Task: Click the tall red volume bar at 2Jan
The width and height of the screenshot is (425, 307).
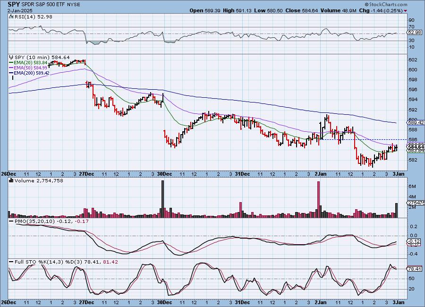Action: 318,200
